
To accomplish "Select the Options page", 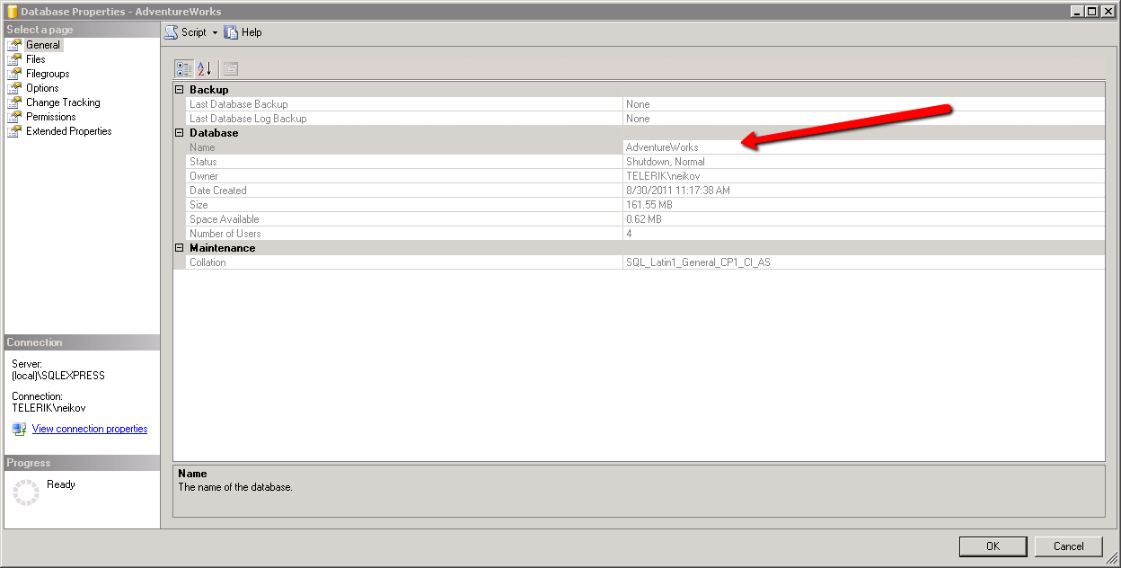I will 42,88.
